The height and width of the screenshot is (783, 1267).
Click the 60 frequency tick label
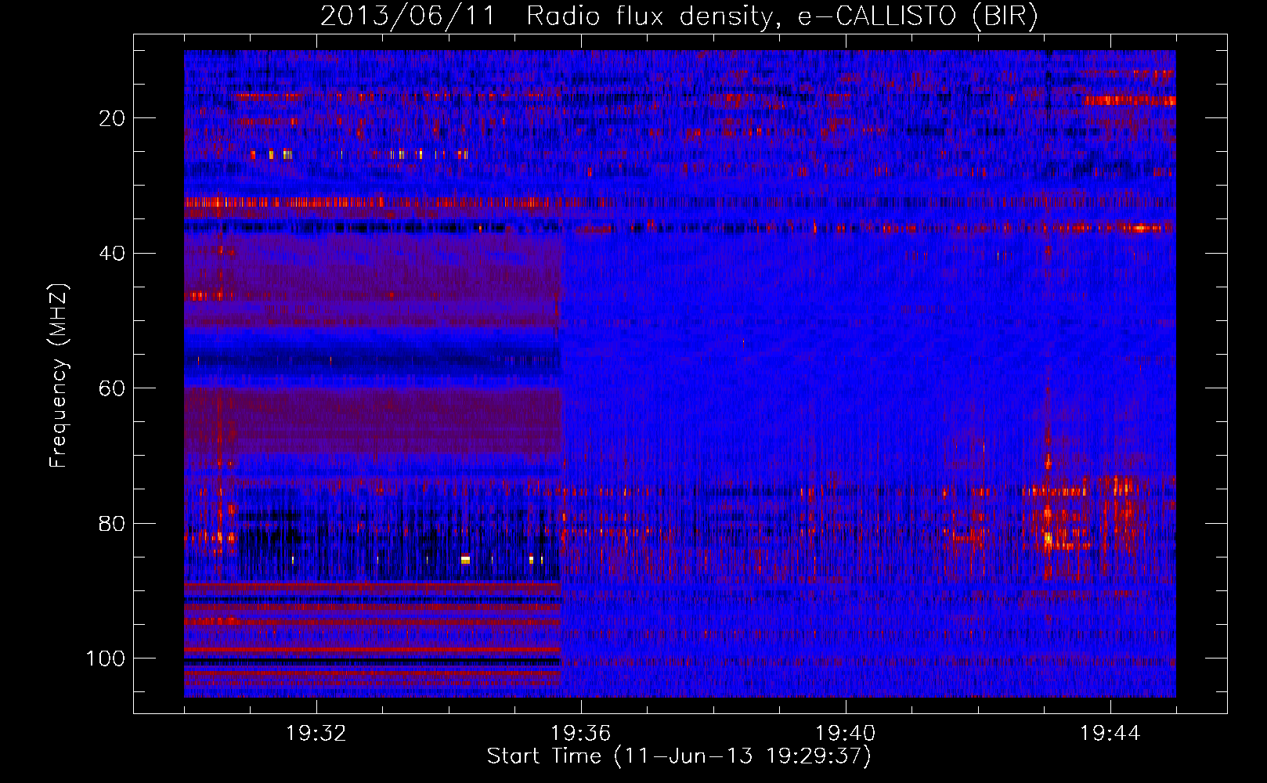coord(112,388)
